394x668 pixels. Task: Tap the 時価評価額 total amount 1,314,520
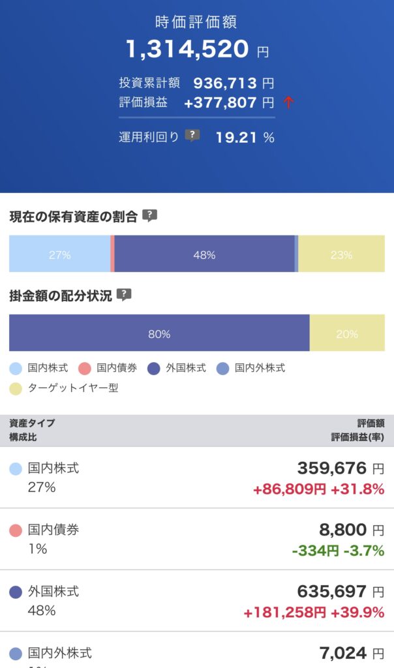coord(188,49)
